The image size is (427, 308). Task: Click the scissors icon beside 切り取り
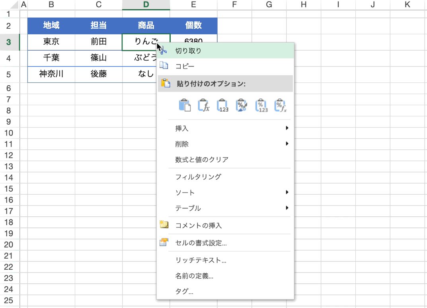pyautogui.click(x=164, y=51)
